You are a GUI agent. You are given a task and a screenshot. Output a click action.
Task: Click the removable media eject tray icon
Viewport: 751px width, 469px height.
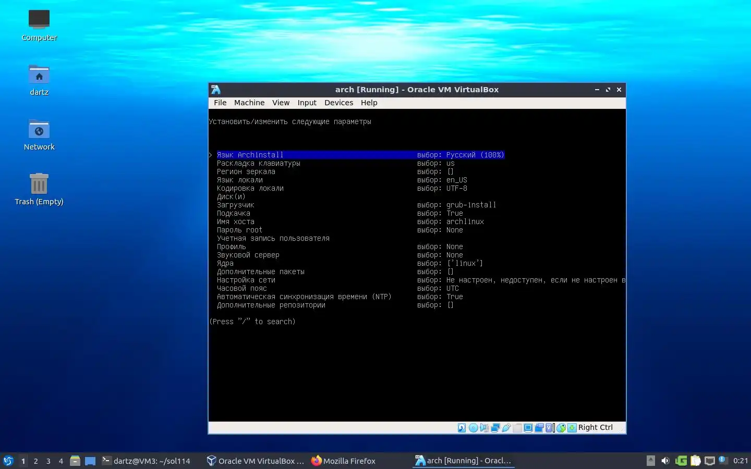pos(650,461)
